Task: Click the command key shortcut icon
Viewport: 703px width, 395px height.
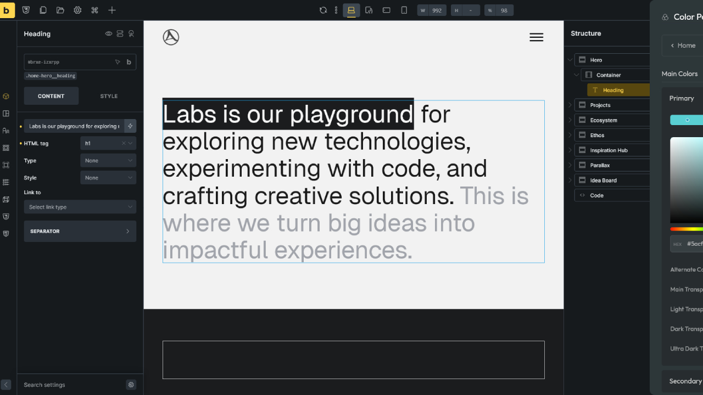Action: point(94,10)
